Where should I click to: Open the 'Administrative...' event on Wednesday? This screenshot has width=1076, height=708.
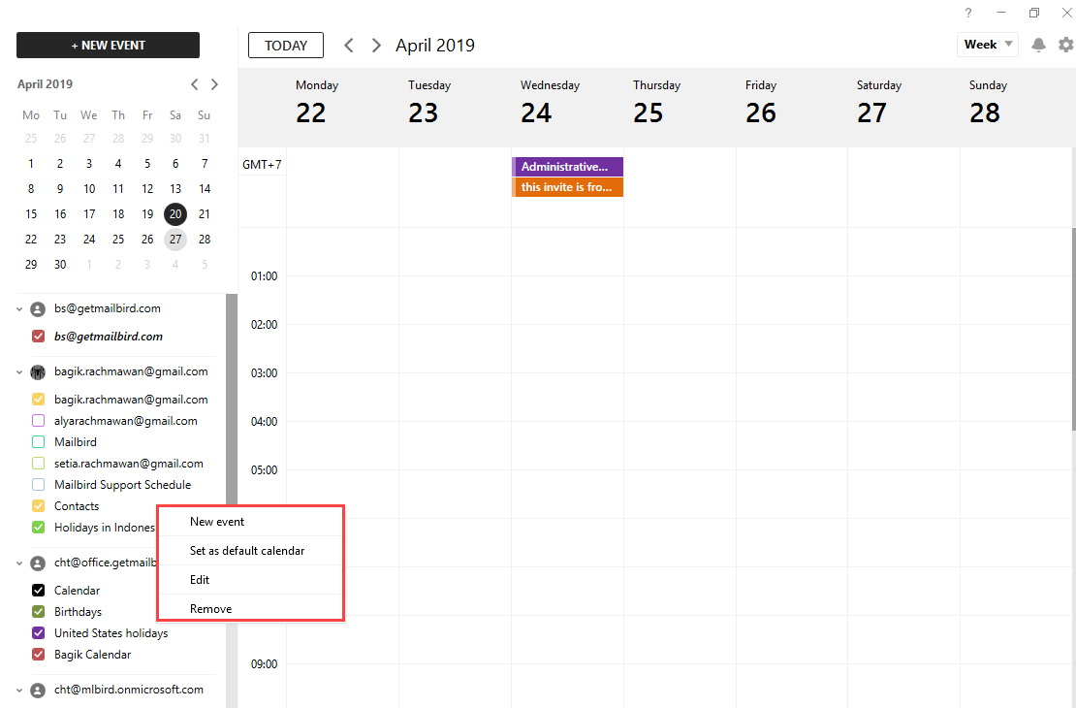pos(567,166)
